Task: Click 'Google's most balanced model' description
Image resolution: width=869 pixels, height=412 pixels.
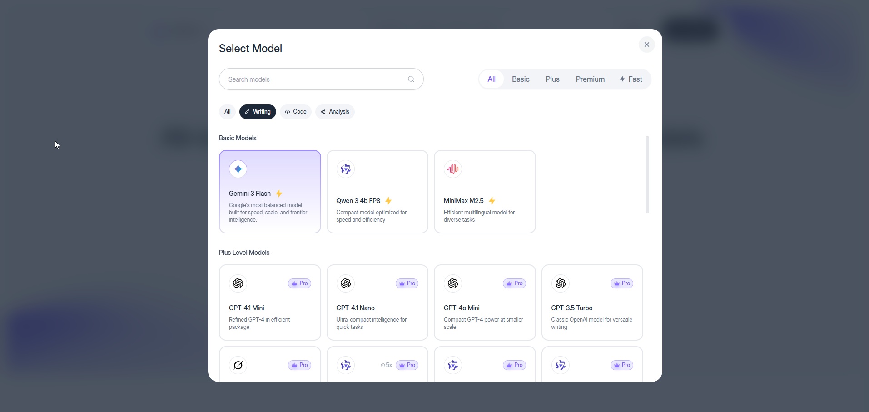Action: [x=268, y=213]
